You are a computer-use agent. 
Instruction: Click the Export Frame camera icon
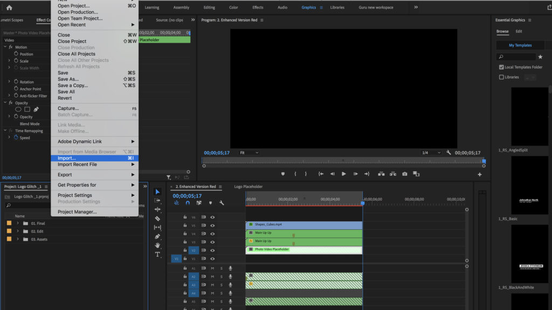click(x=404, y=174)
